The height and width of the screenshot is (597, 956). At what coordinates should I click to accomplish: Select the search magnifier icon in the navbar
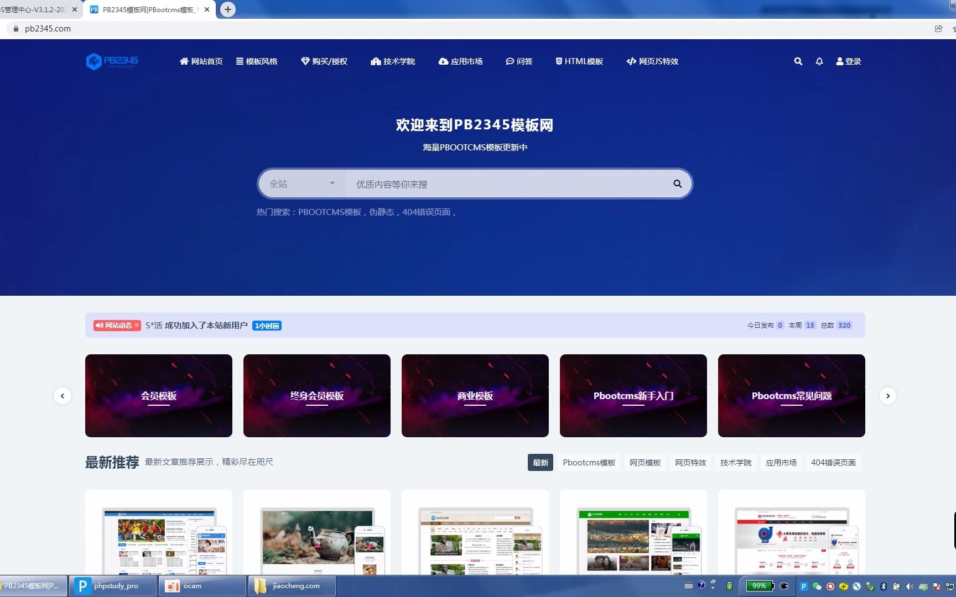coord(798,61)
